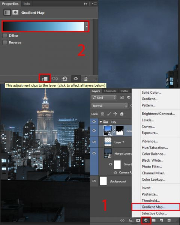The image size is (180, 225).
Task: Collapse the City group triangle
Action: click(x=101, y=122)
